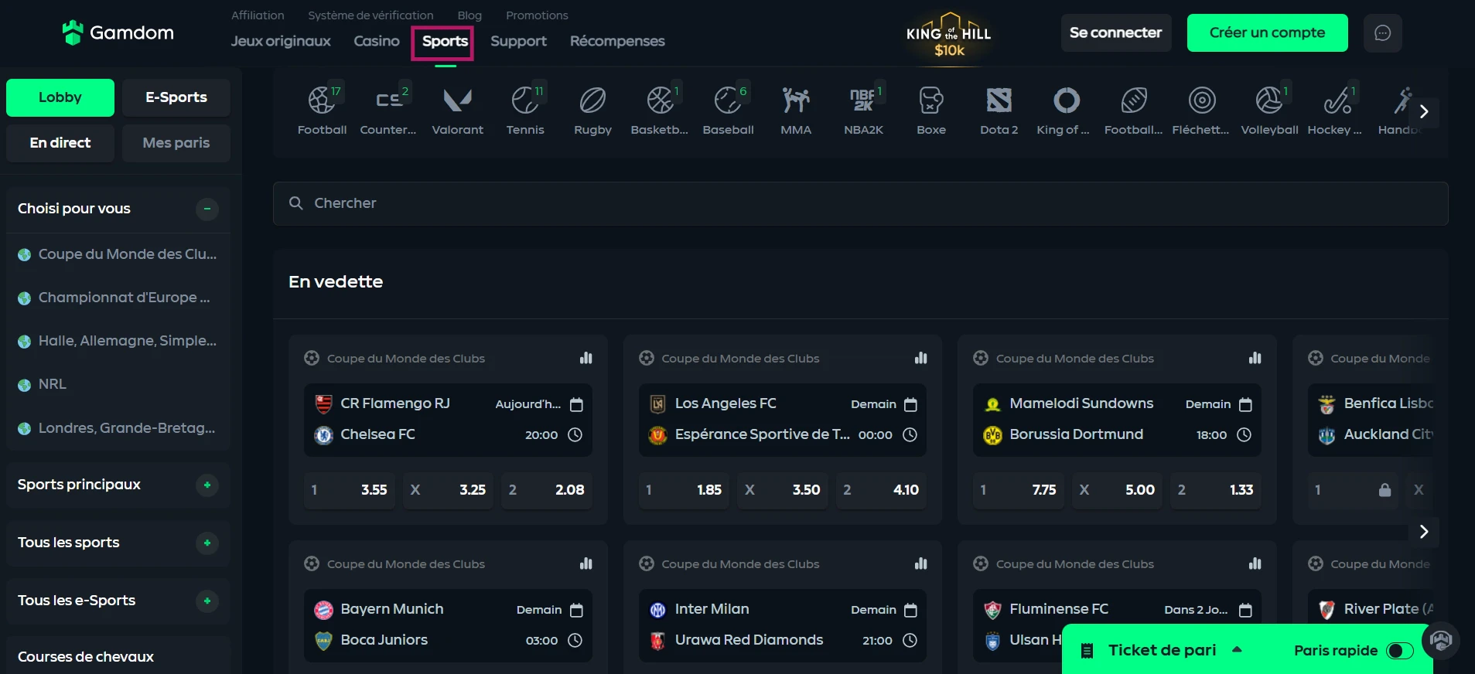The image size is (1475, 674).
Task: Expand the Tous les sports section
Action: click(207, 543)
